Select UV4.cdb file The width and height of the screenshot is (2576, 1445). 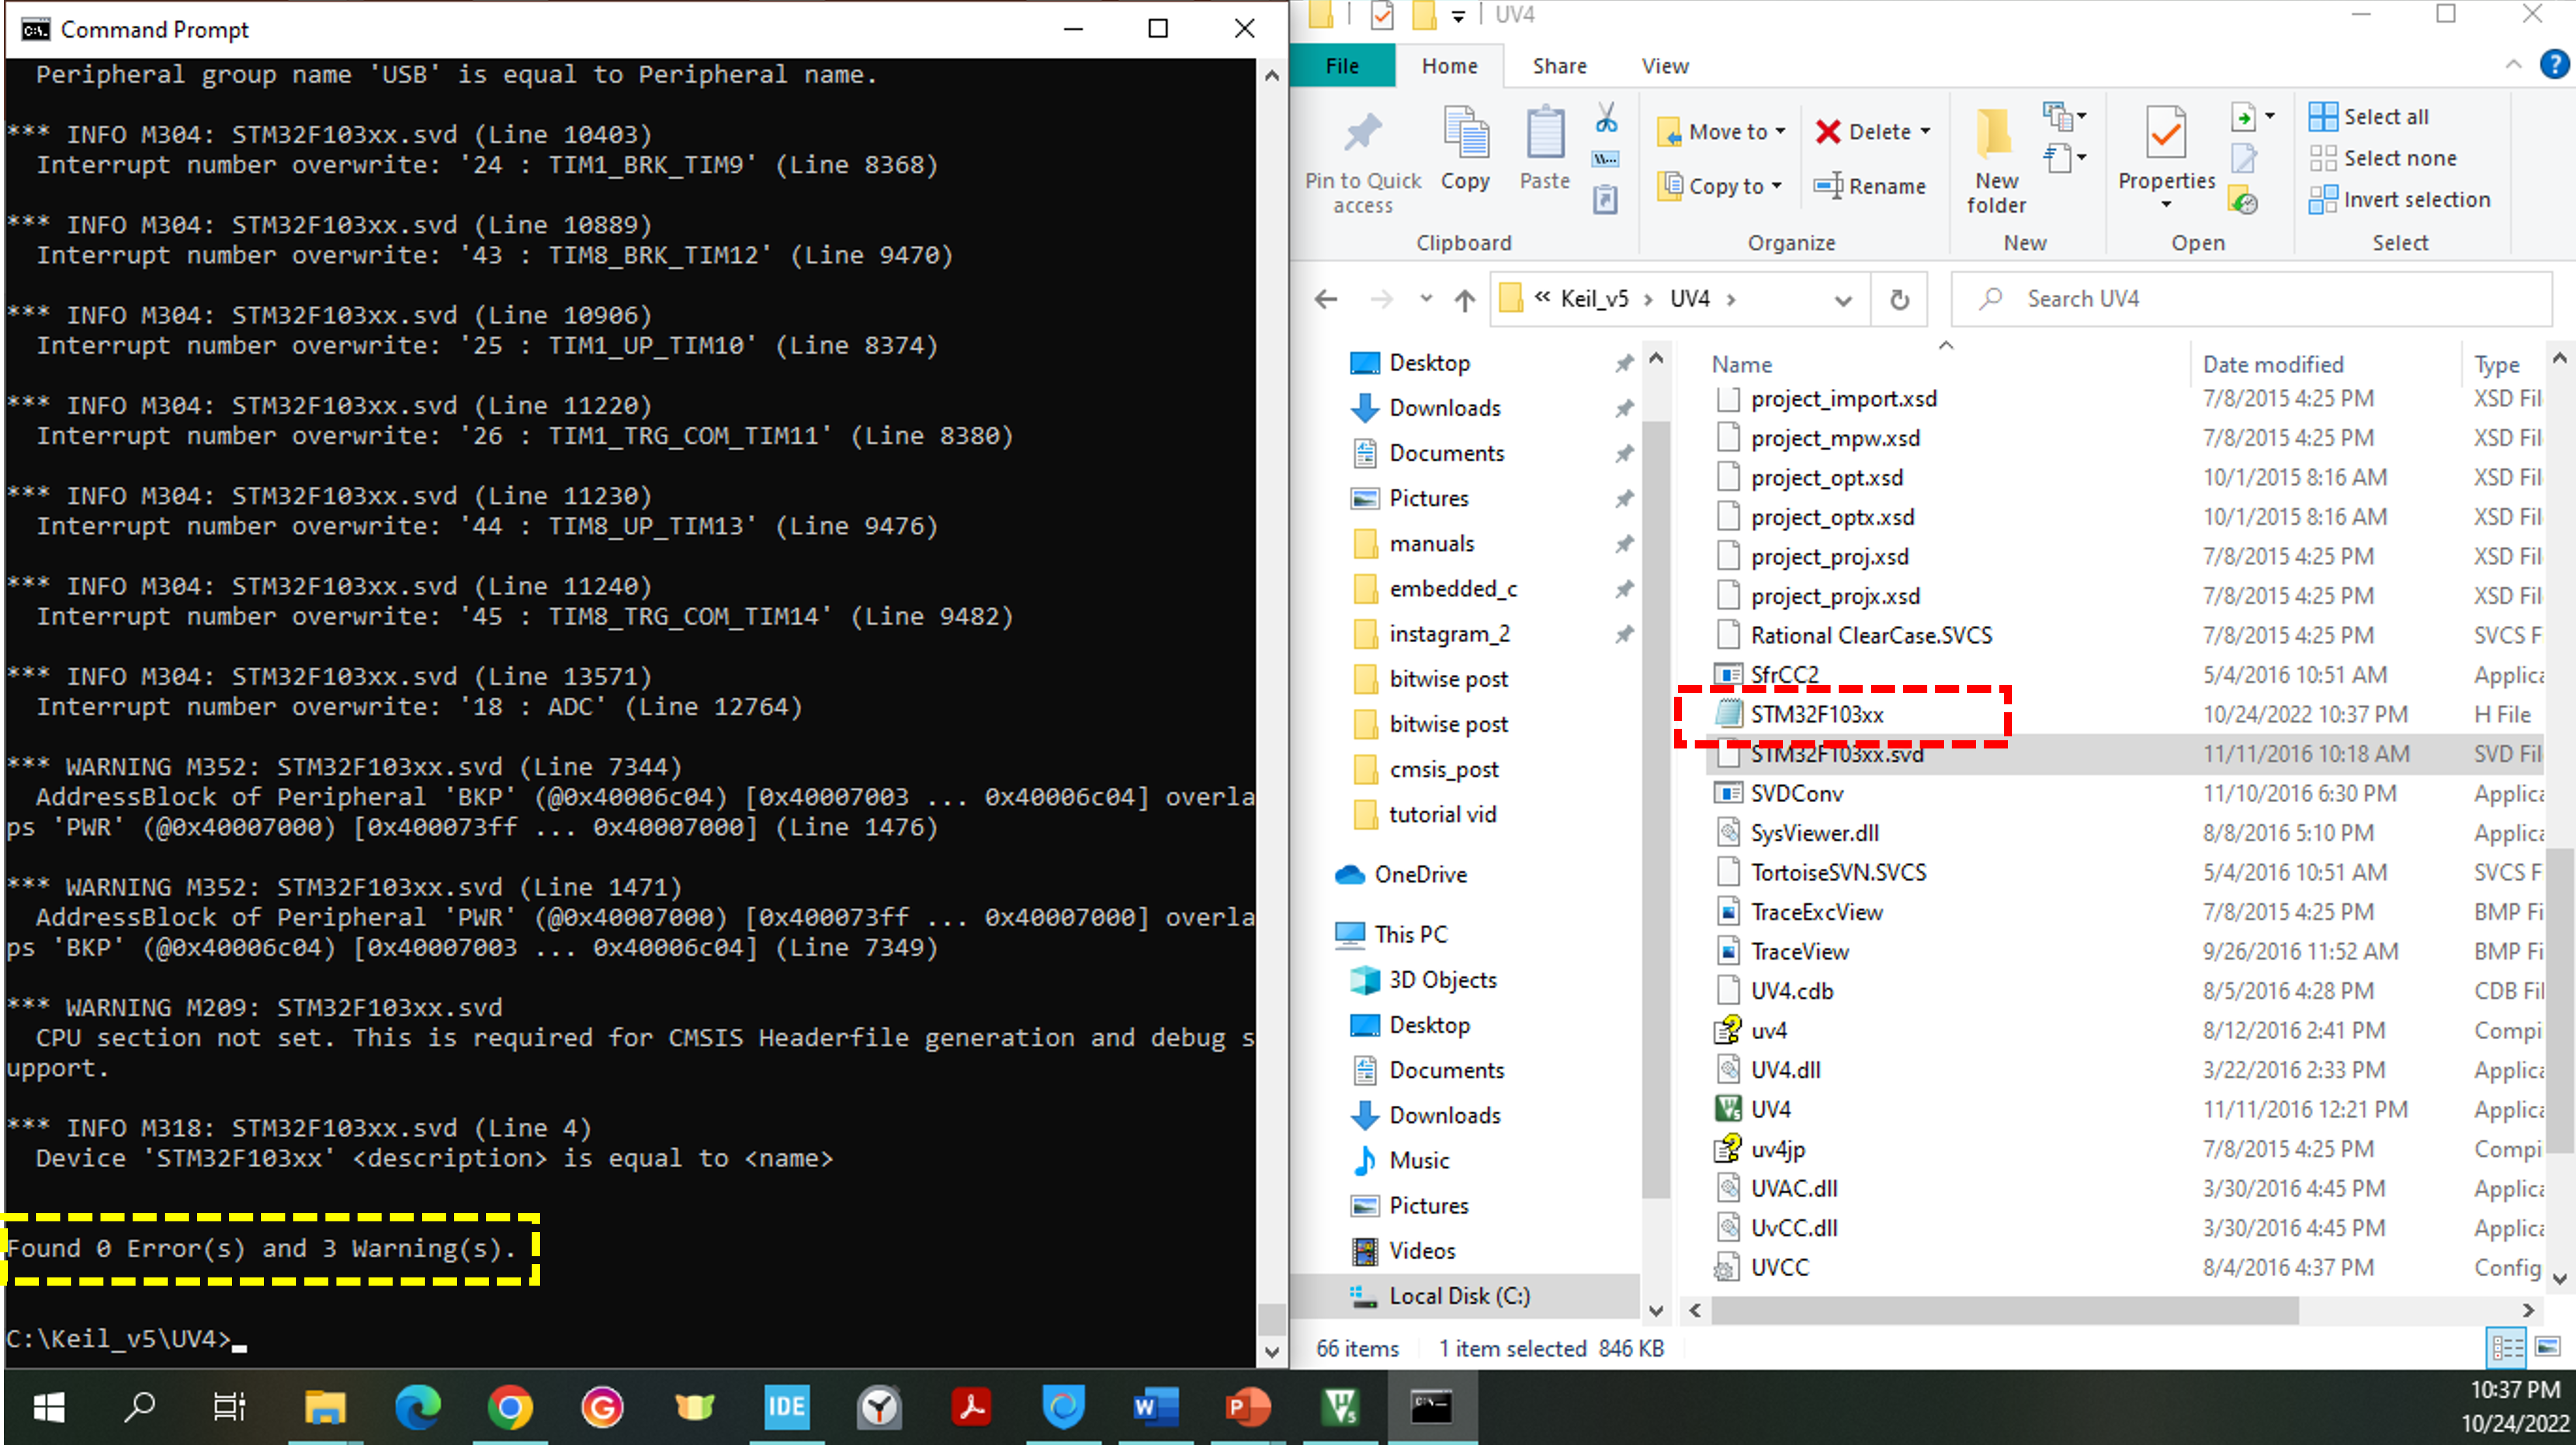(x=1791, y=991)
